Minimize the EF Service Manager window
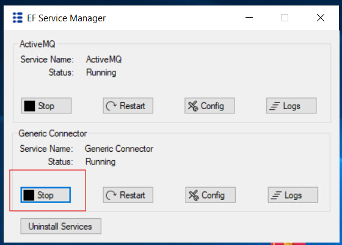This screenshot has width=342, height=245. tap(249, 18)
